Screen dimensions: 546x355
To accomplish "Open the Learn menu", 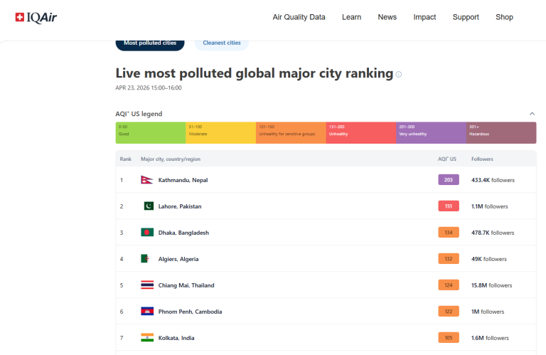I will point(351,17).
